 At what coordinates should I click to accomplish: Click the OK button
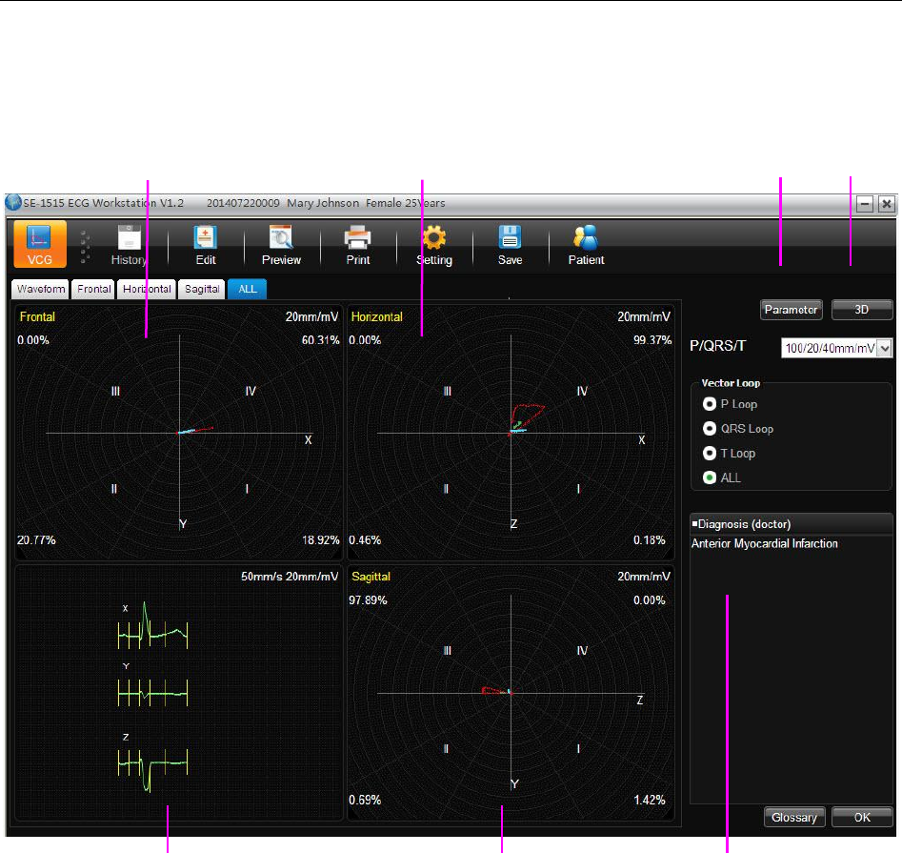(x=862, y=818)
